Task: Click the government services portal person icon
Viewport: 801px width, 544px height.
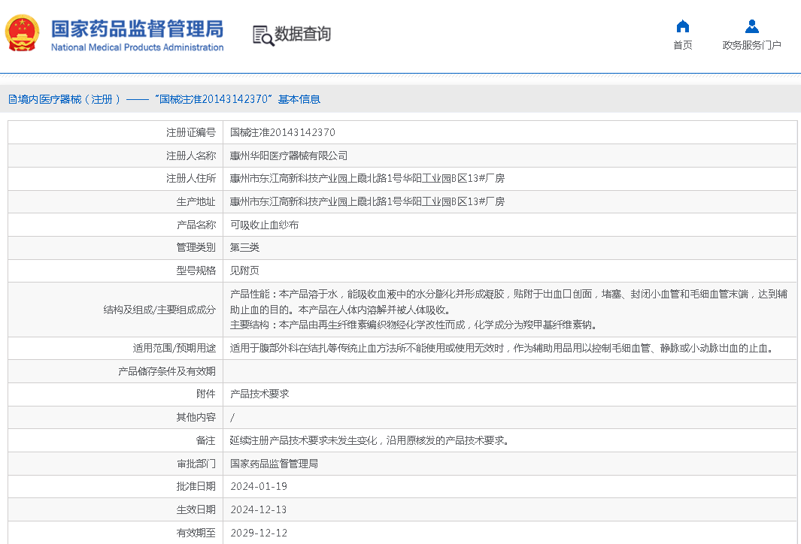Action: [x=751, y=26]
